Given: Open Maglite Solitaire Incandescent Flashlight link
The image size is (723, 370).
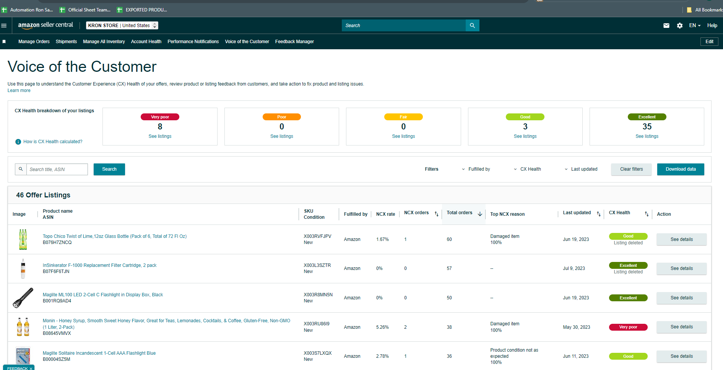Looking at the screenshot, I should (99, 353).
